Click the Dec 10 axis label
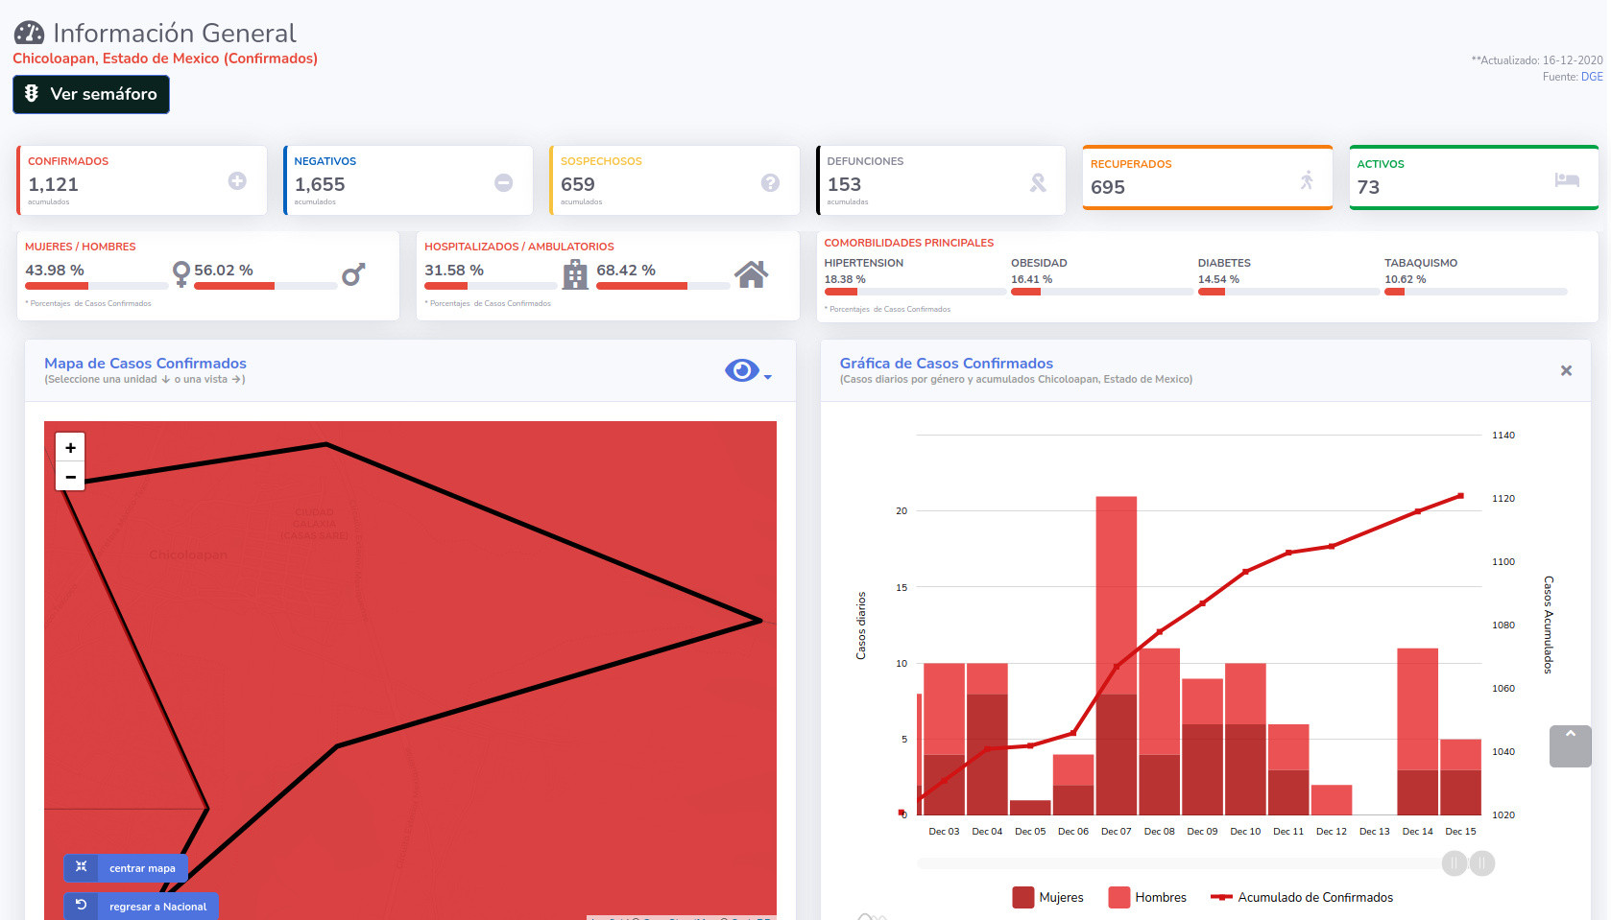Image resolution: width=1611 pixels, height=920 pixels. tap(1245, 832)
